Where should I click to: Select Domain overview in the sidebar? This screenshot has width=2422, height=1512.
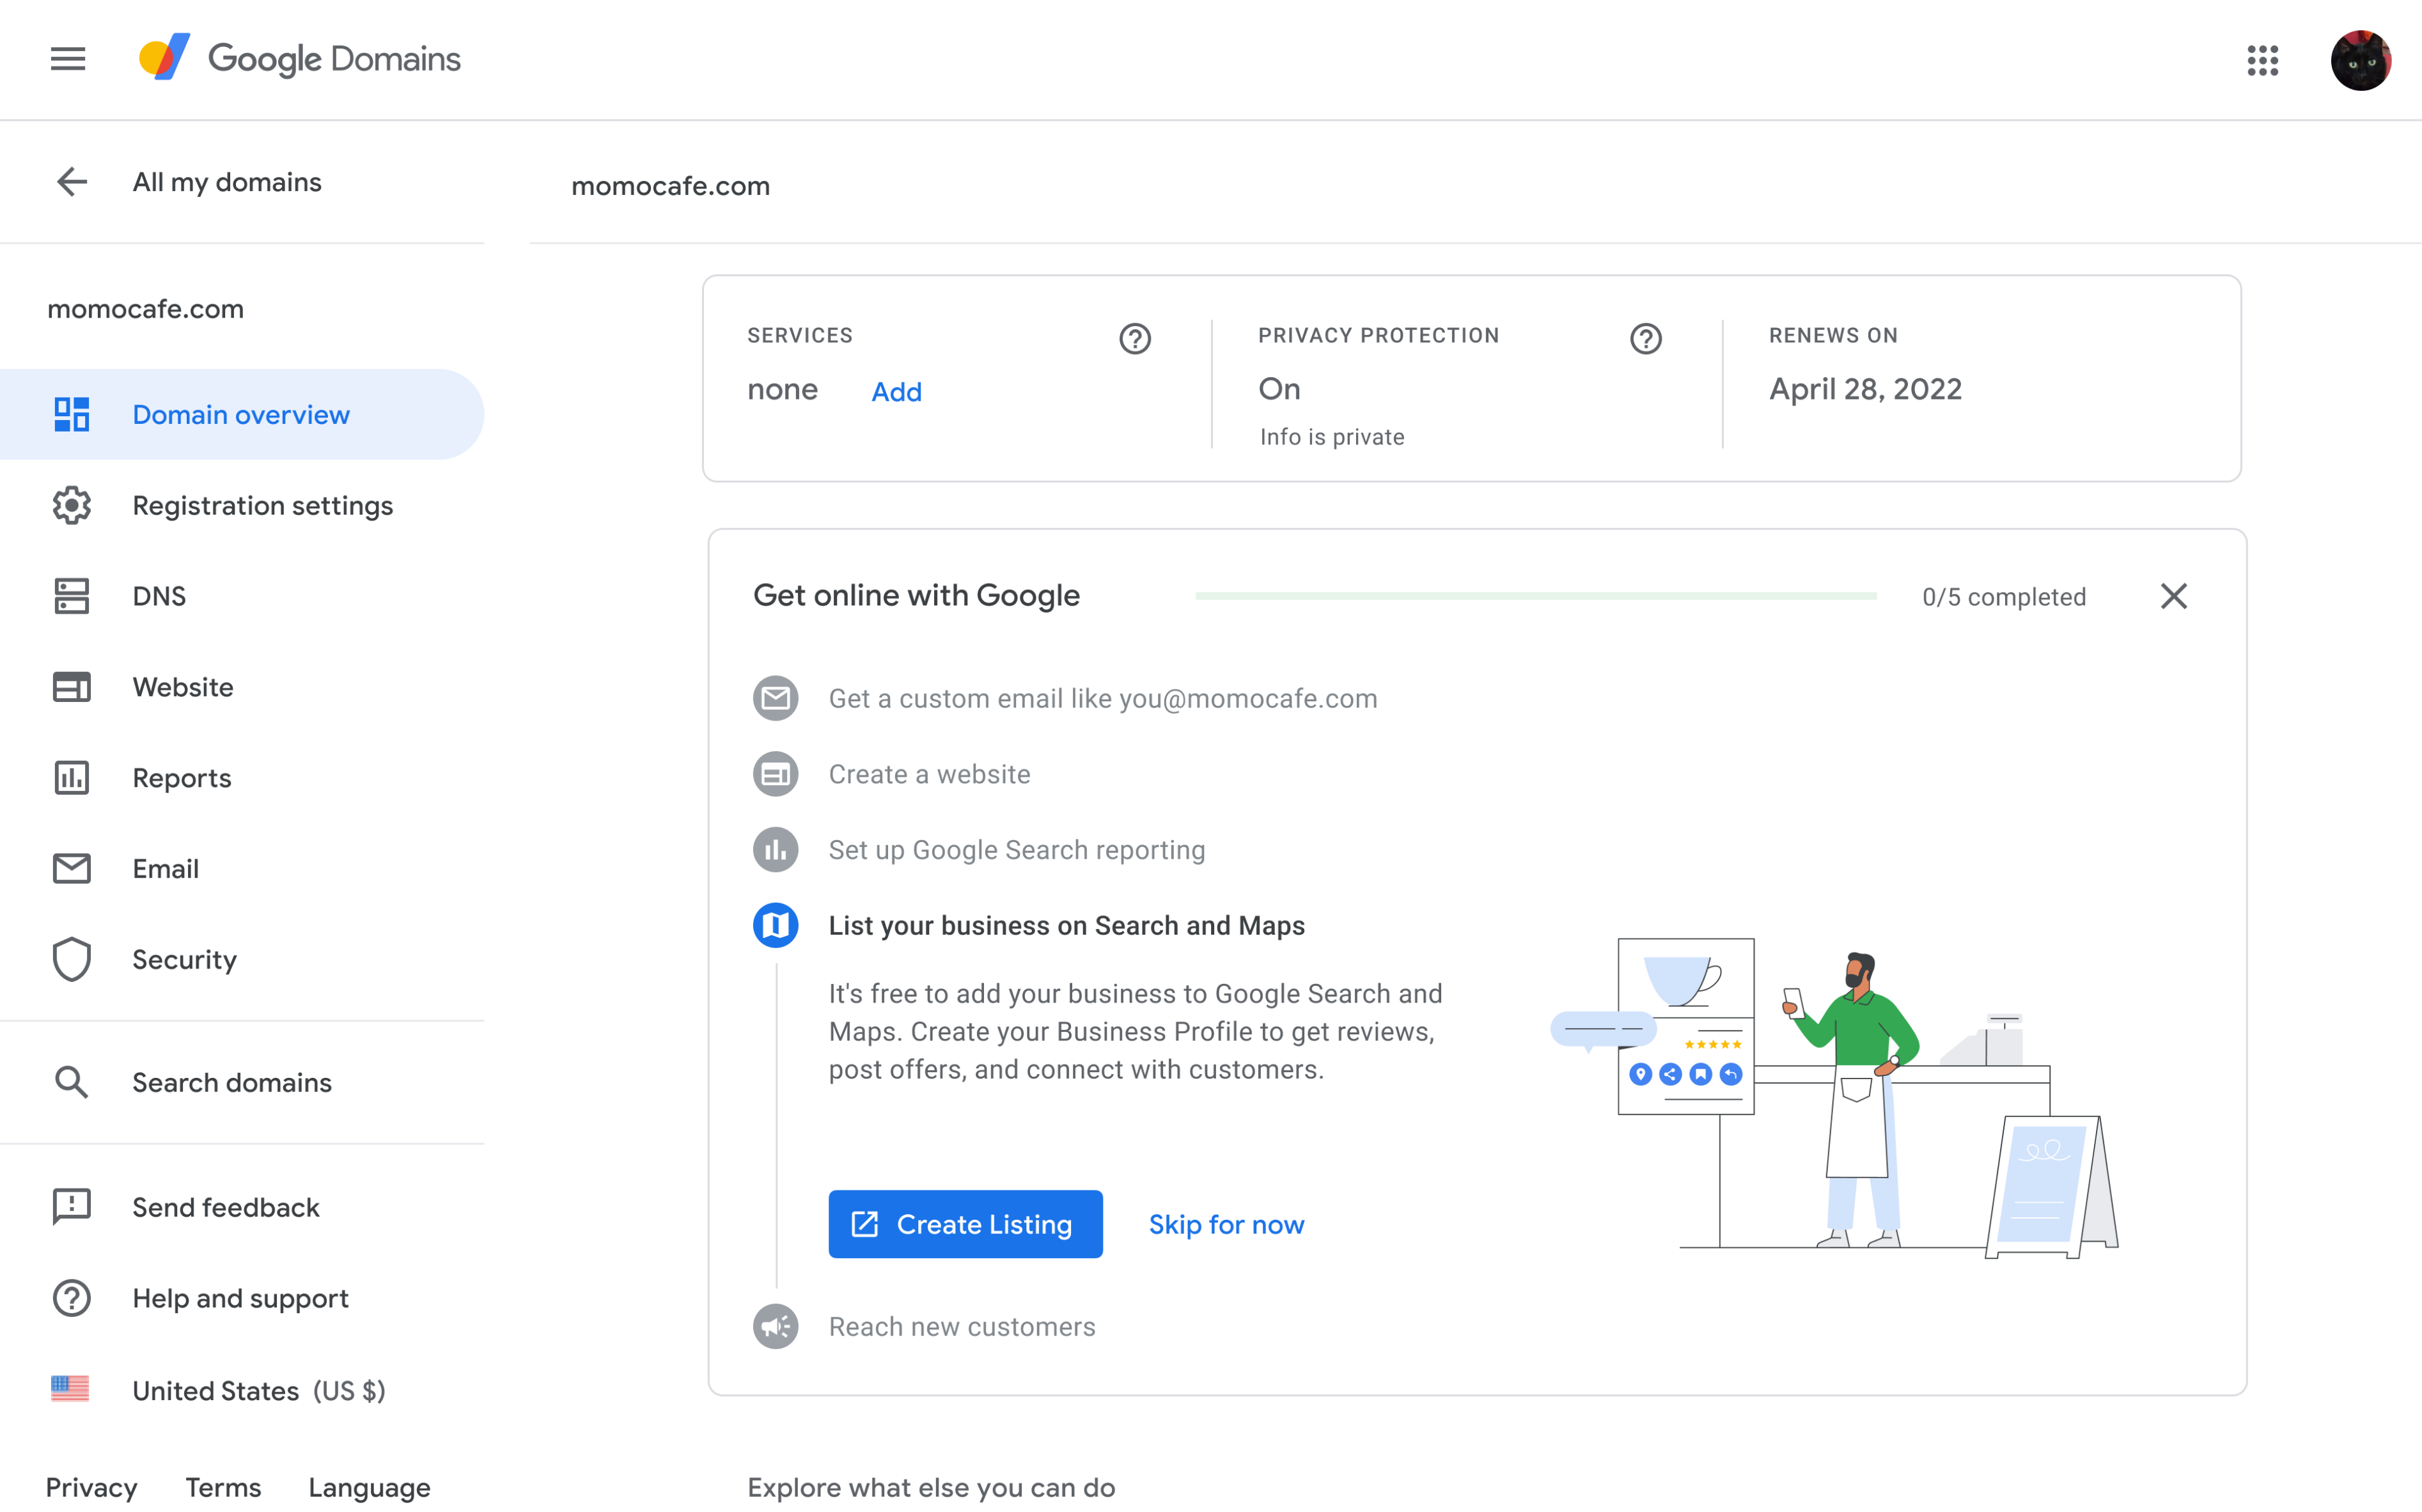pyautogui.click(x=242, y=414)
